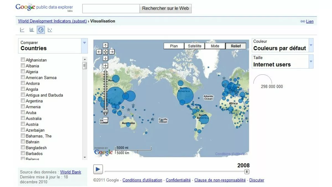Pan the map left arrow
The height and width of the screenshot is (187, 332).
(99, 52)
